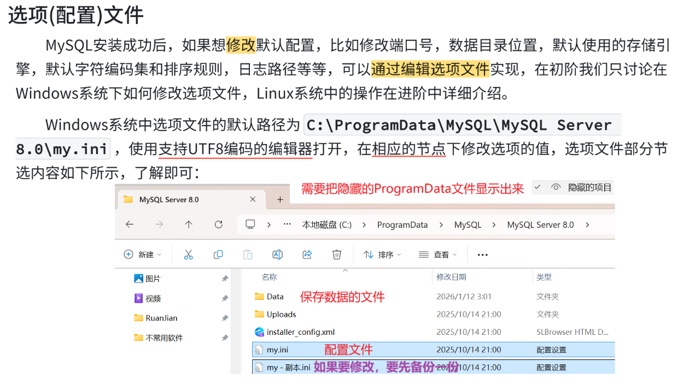Click the installer_config.xml Edge file icon
Viewport: 684px width, 384px height.
click(x=259, y=332)
